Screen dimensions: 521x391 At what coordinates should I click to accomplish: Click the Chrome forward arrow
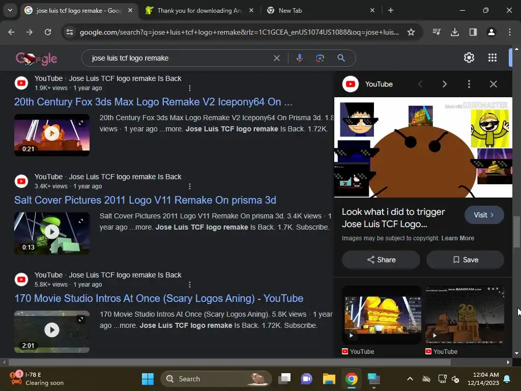tap(30, 32)
